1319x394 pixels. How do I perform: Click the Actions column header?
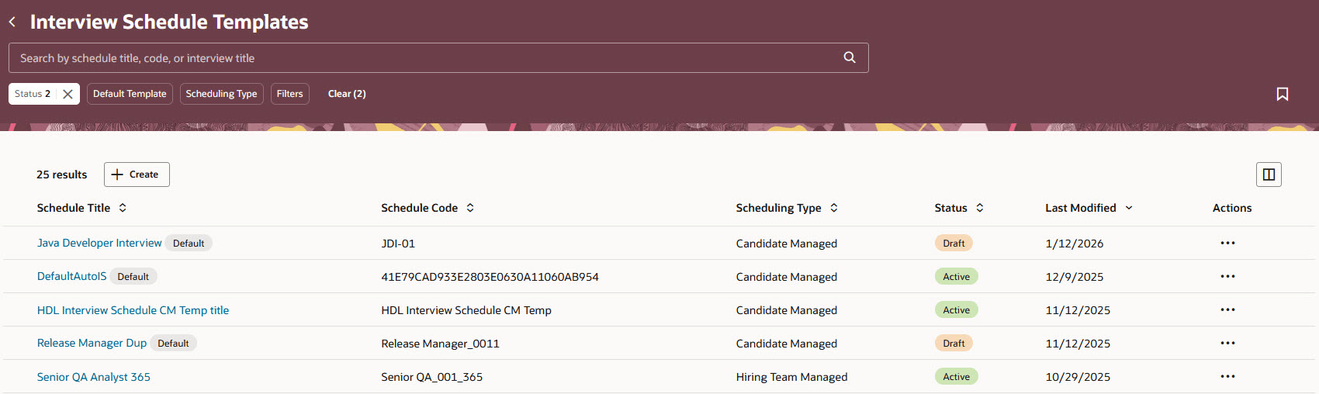pos(1232,208)
